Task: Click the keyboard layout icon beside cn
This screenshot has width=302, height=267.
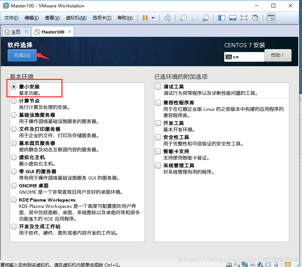Action: (x=229, y=57)
